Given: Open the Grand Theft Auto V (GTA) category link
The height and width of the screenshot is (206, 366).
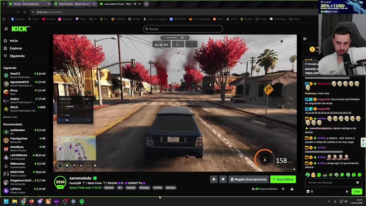Looking at the screenshot, I should tap(85, 188).
